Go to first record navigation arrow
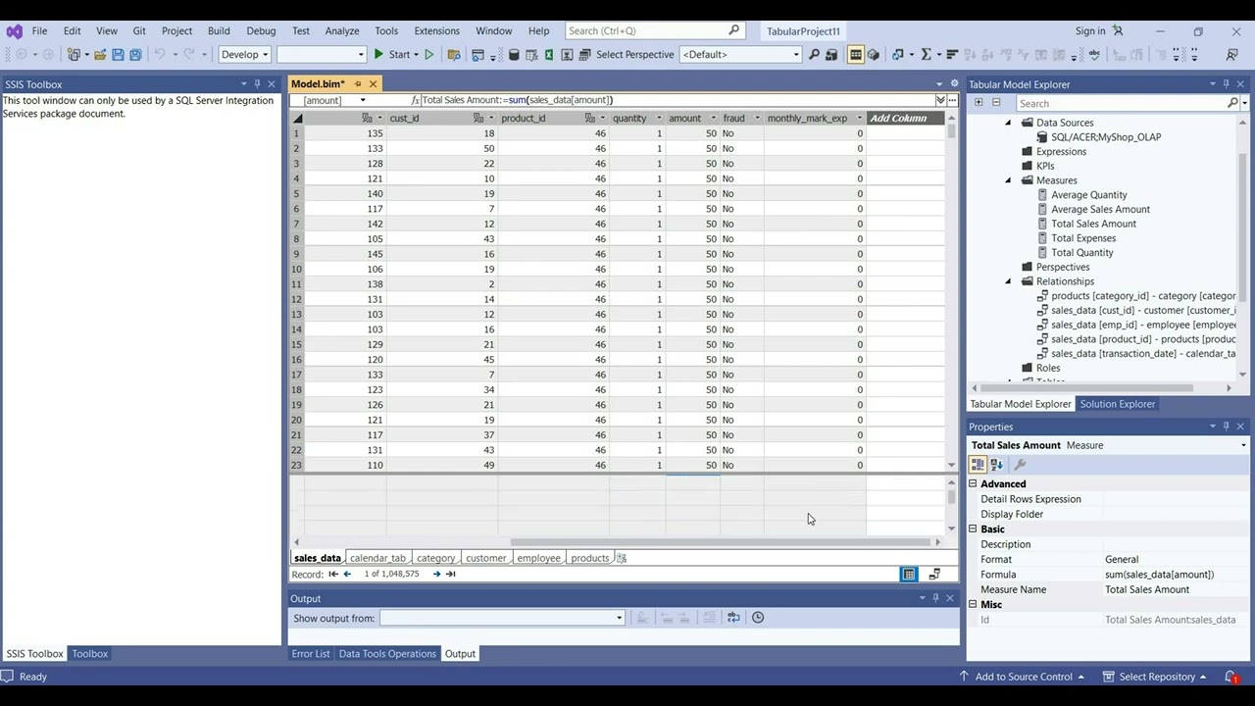 pos(333,574)
